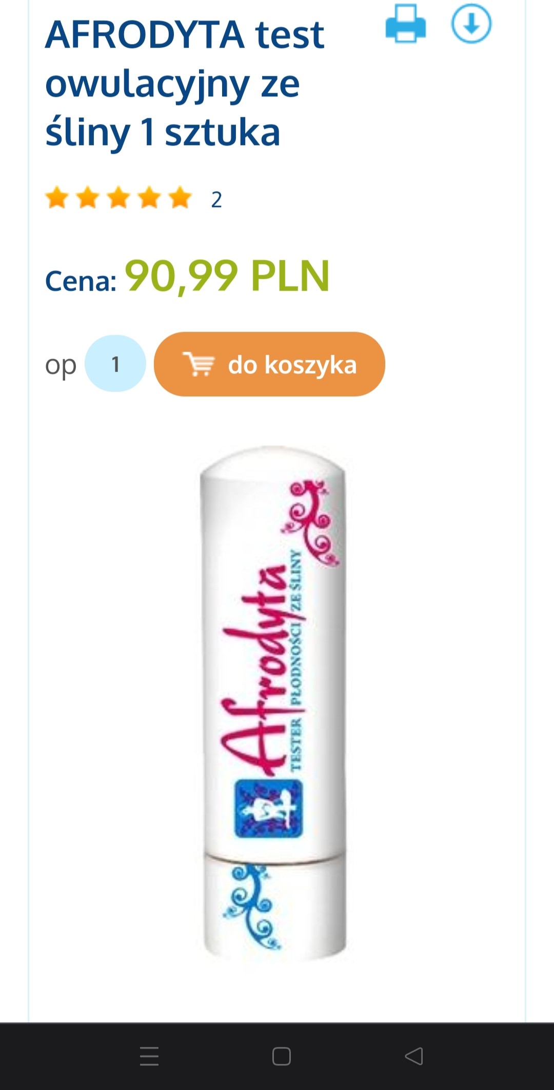
Task: Tap the shopping cart icon in orange button
Action: [x=199, y=364]
